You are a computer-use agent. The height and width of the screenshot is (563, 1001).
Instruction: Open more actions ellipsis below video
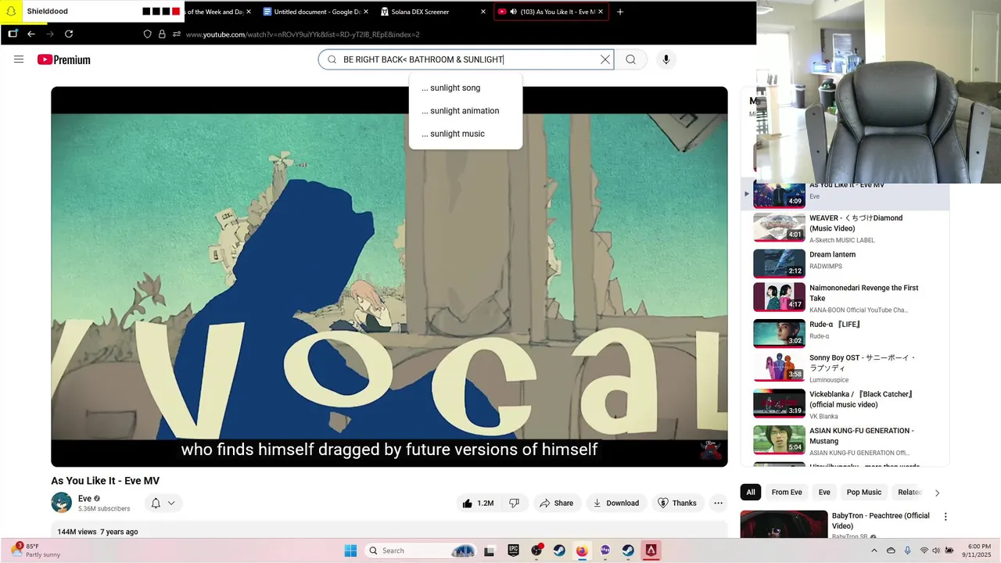coord(718,503)
